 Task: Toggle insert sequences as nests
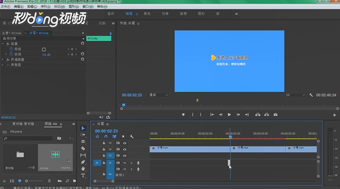click(x=97, y=136)
